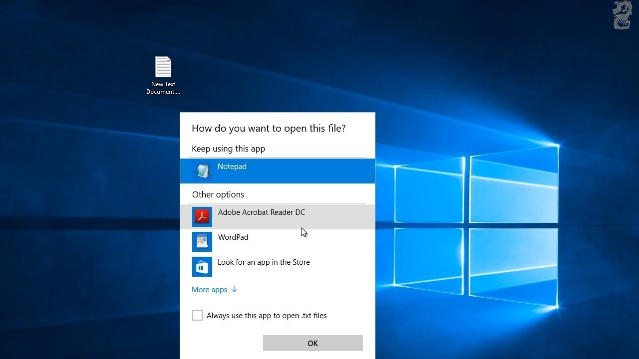639x359 pixels.
Task: Confirm selection with the OK button
Action: pos(313,343)
